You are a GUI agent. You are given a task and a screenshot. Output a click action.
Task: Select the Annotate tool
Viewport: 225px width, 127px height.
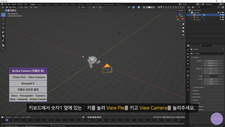click(3, 41)
